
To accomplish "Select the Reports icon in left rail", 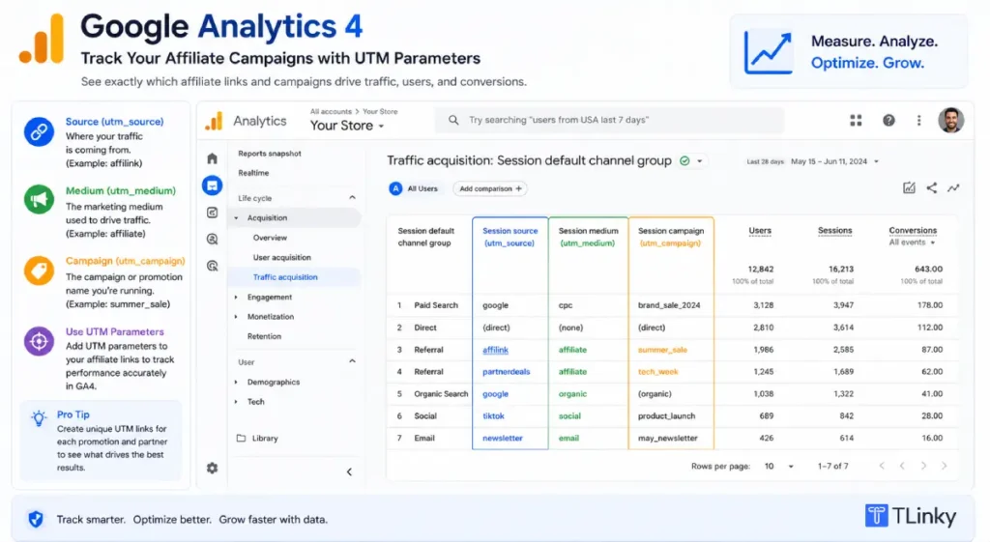I will (212, 185).
